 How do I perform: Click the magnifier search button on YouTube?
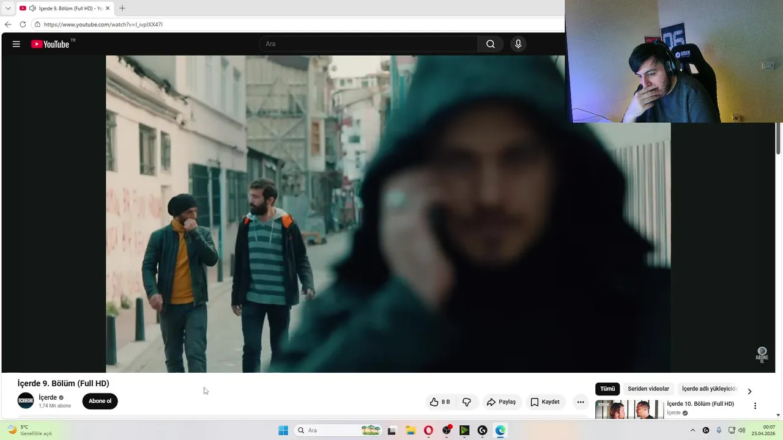coord(491,44)
